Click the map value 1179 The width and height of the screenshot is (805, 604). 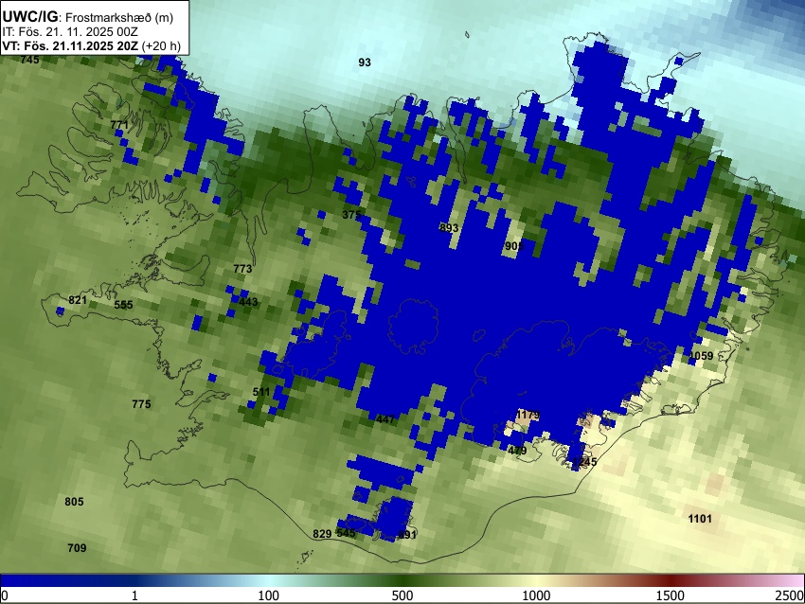point(528,414)
